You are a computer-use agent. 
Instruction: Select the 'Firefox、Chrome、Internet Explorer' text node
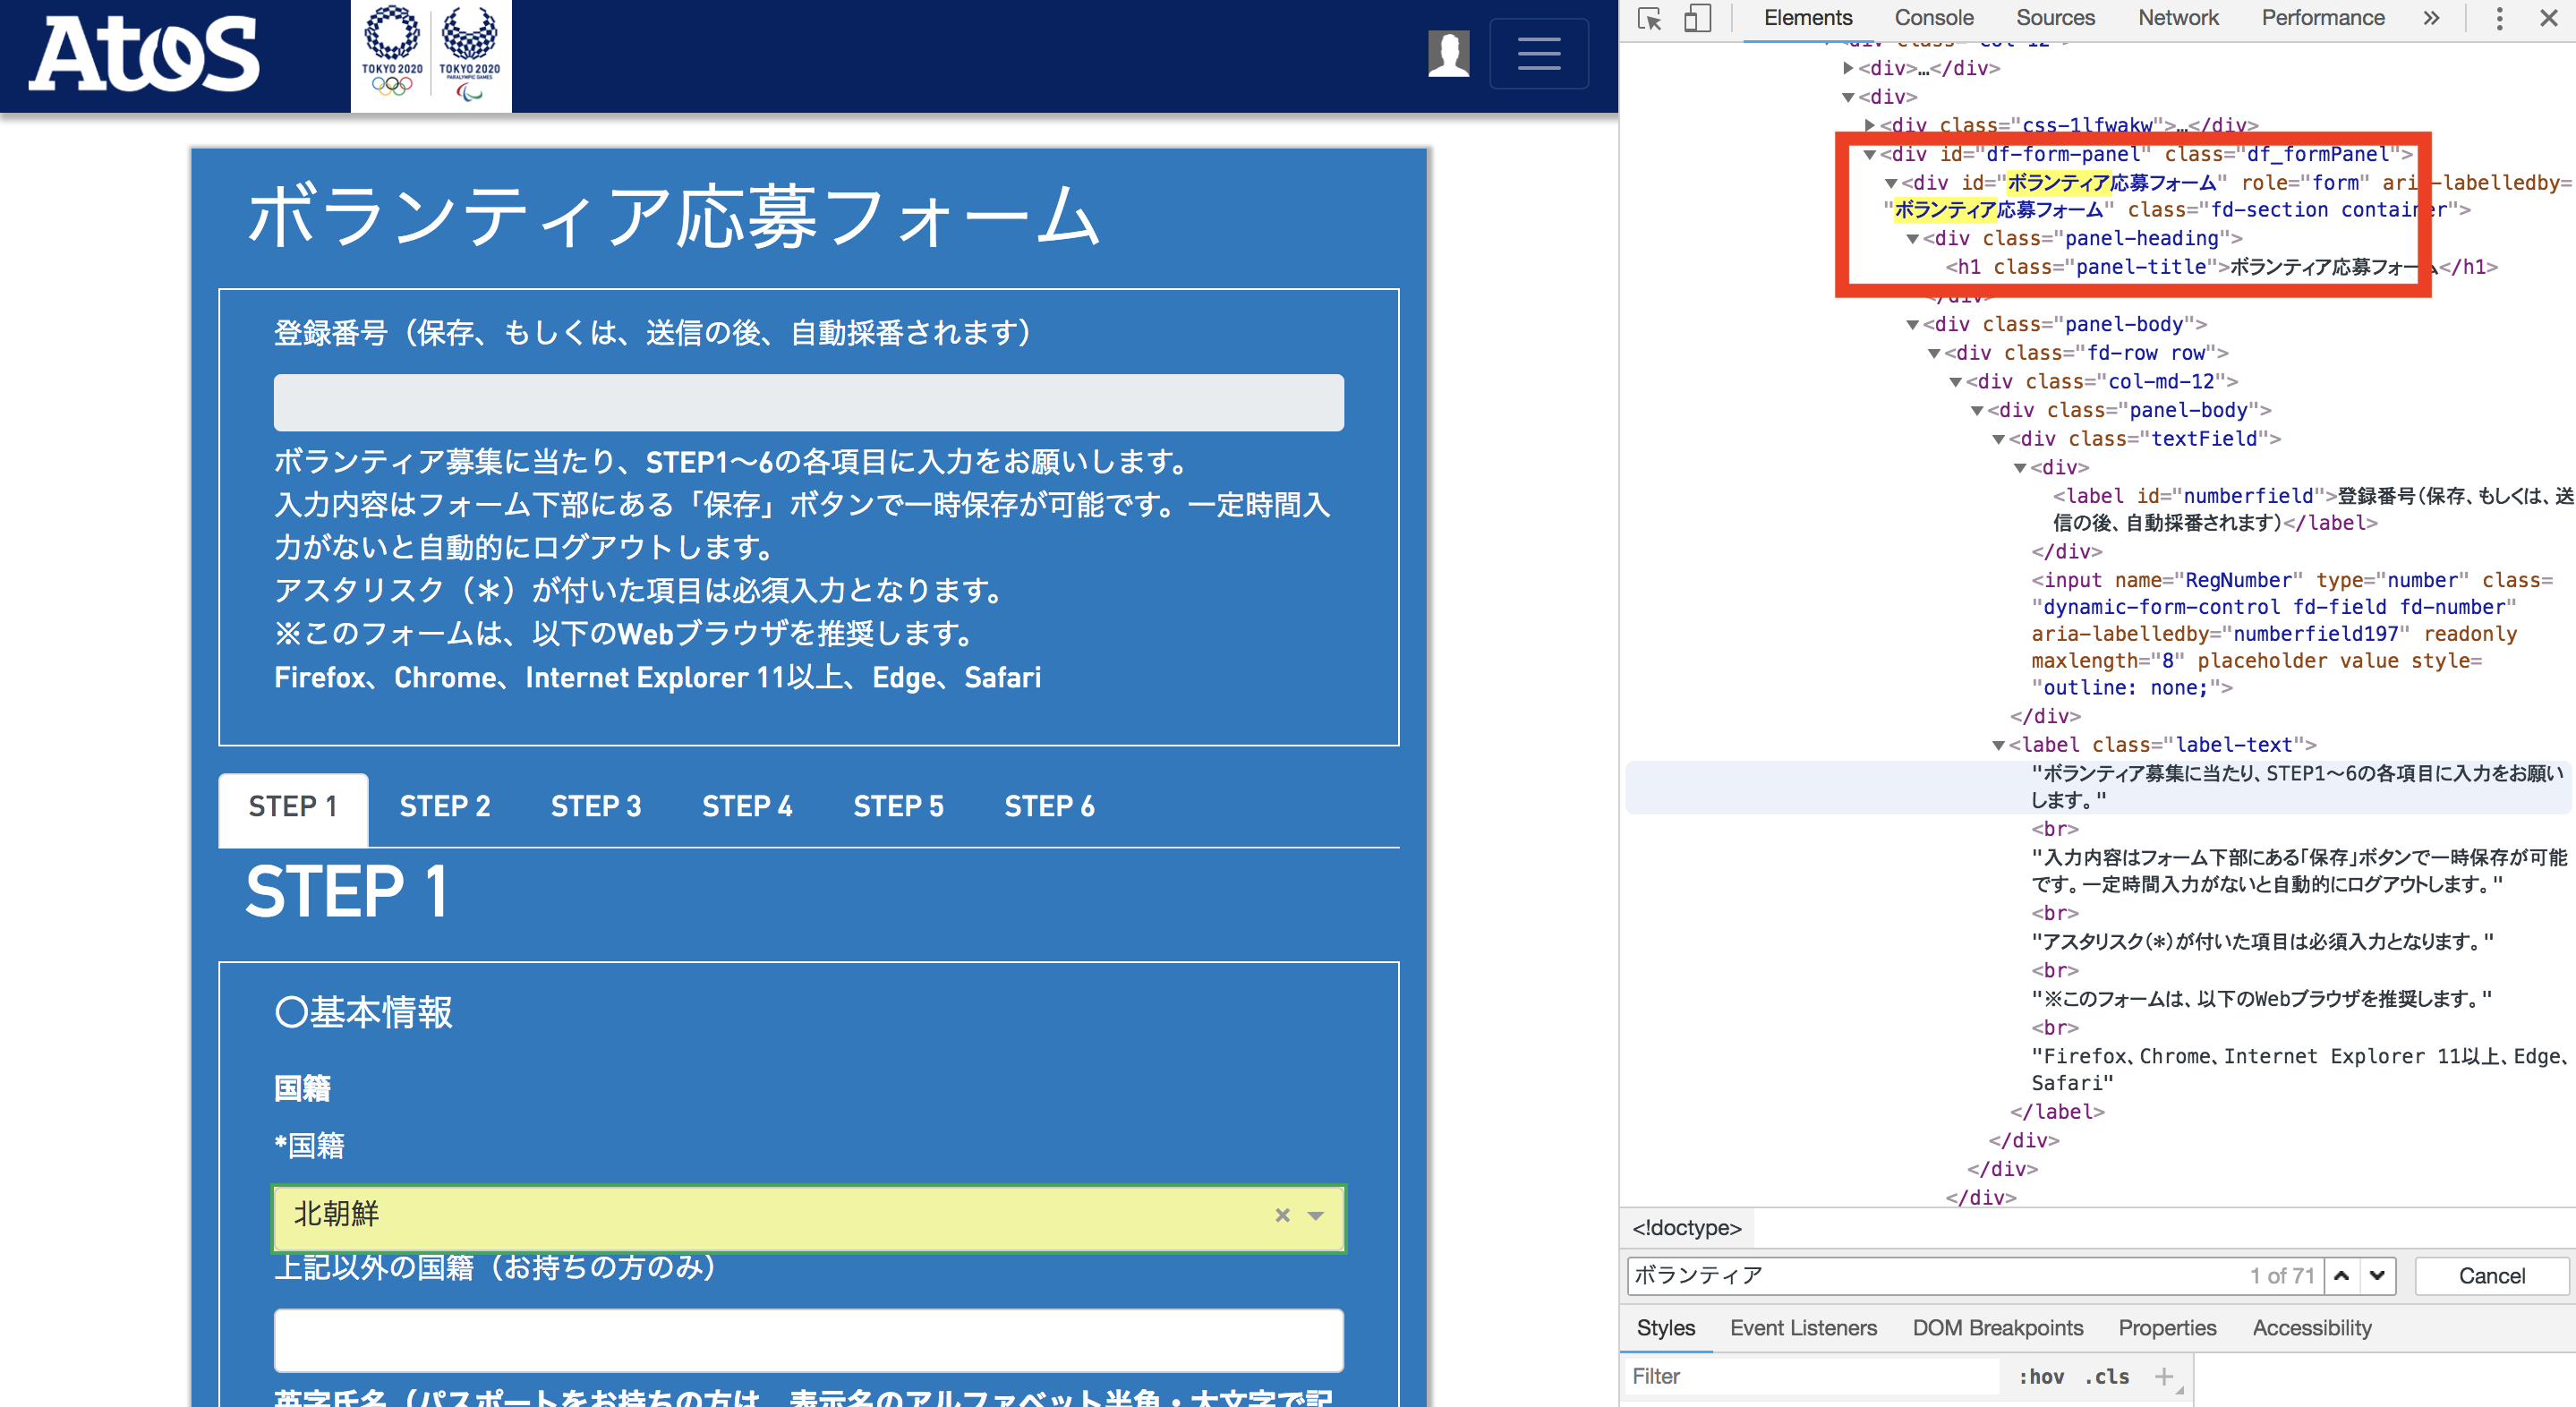(2299, 1069)
